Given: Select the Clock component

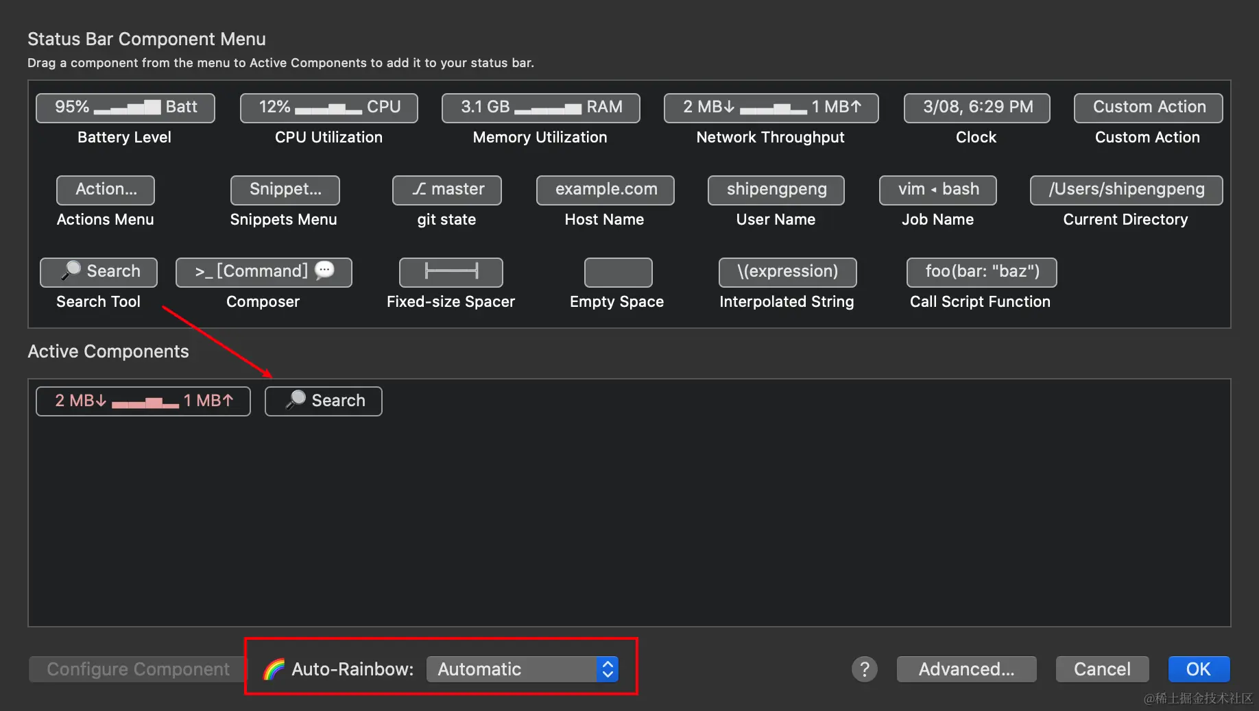Looking at the screenshot, I should coord(977,108).
